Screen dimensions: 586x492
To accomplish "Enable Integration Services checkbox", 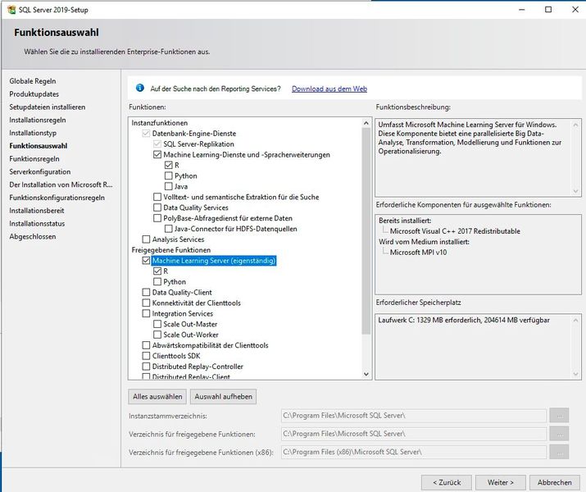I will (146, 313).
